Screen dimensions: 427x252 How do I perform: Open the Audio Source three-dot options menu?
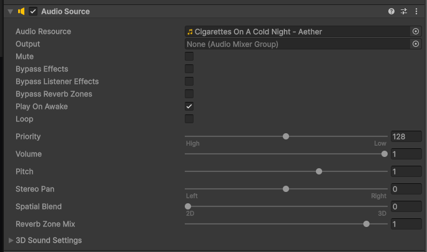point(416,11)
